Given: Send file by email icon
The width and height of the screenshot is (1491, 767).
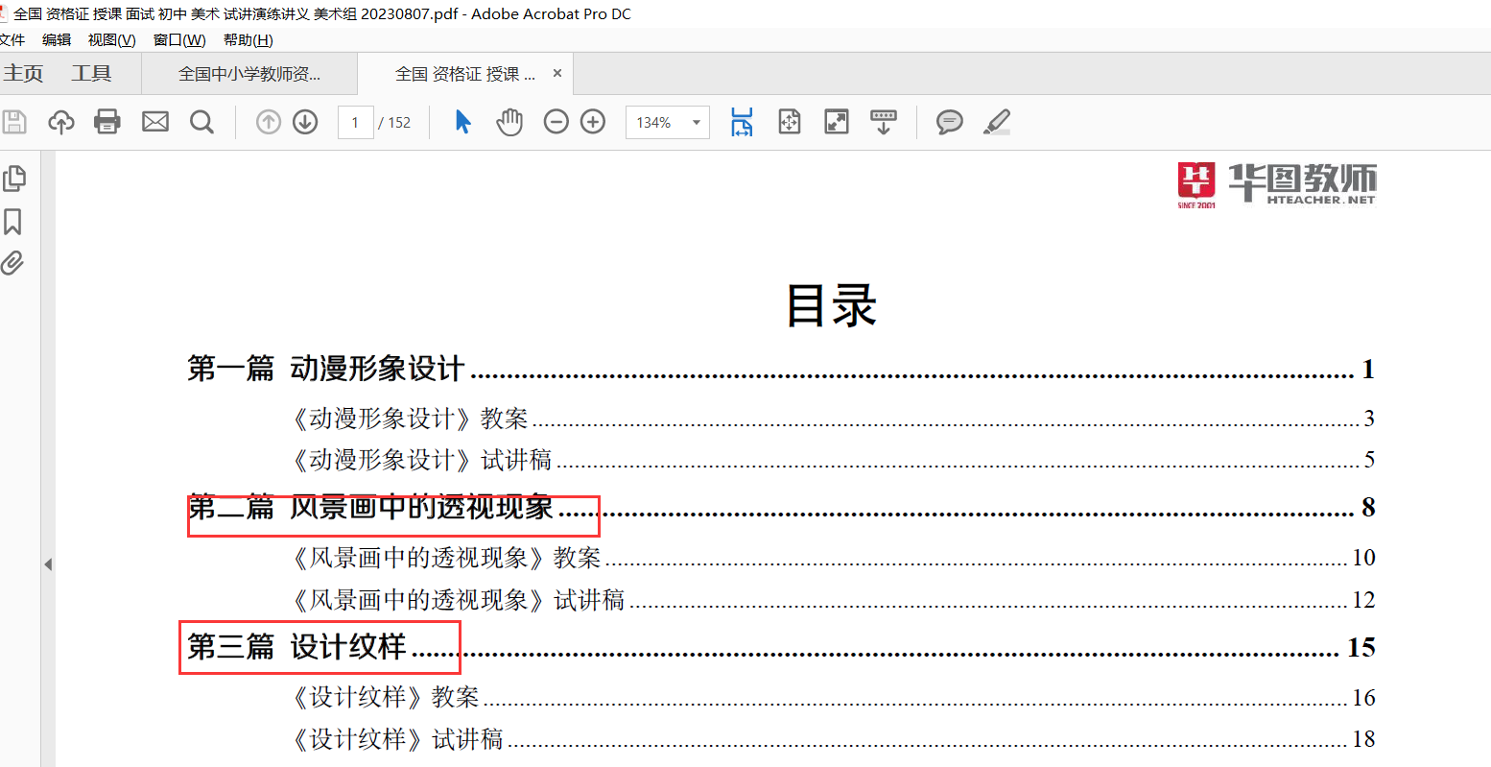Looking at the screenshot, I should 155,122.
